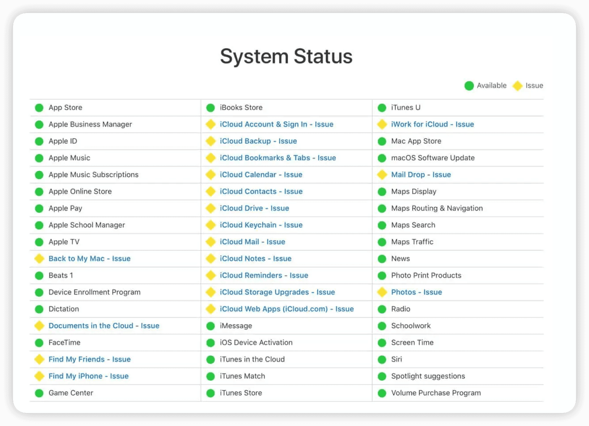Select Apple ID row text

[63, 141]
